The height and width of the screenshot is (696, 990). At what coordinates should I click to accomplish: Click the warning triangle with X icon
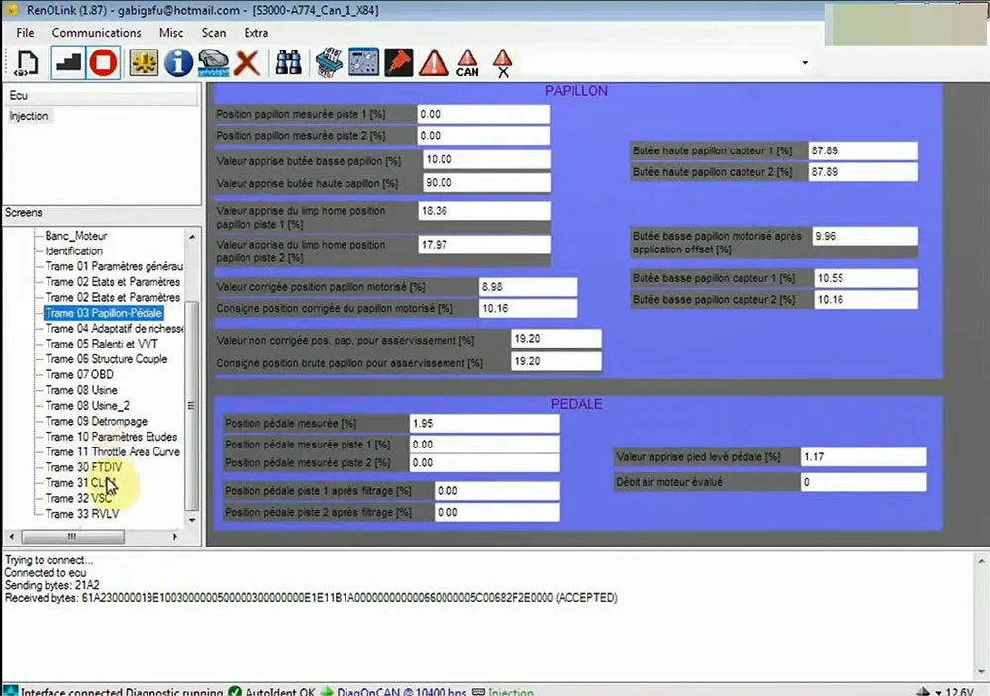click(503, 62)
